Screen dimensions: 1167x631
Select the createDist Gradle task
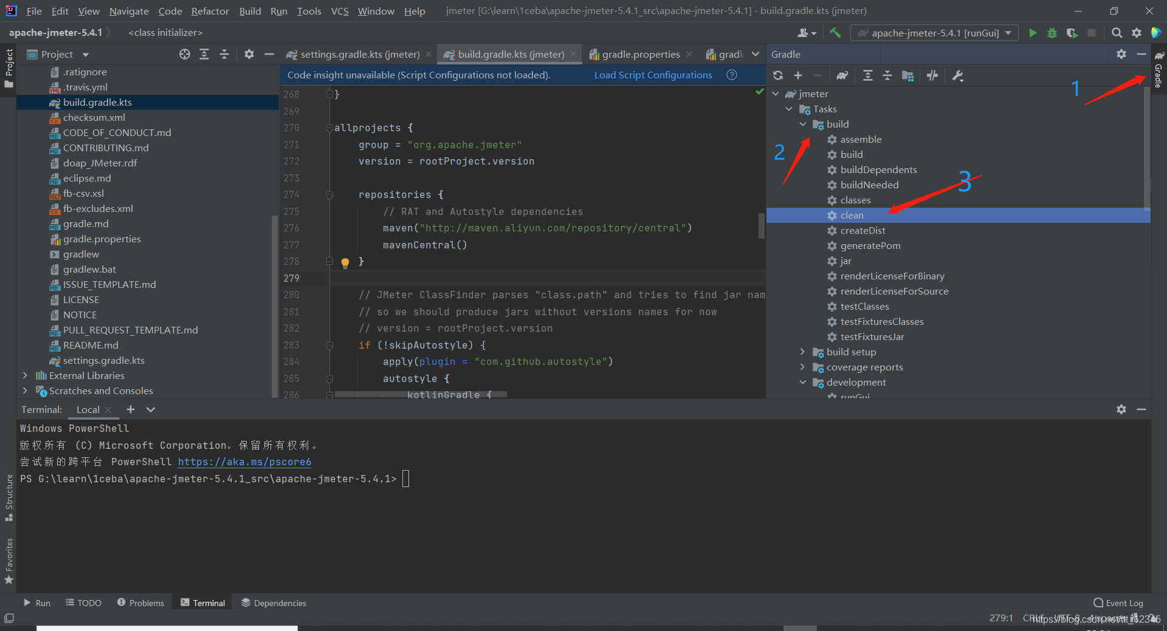862,230
